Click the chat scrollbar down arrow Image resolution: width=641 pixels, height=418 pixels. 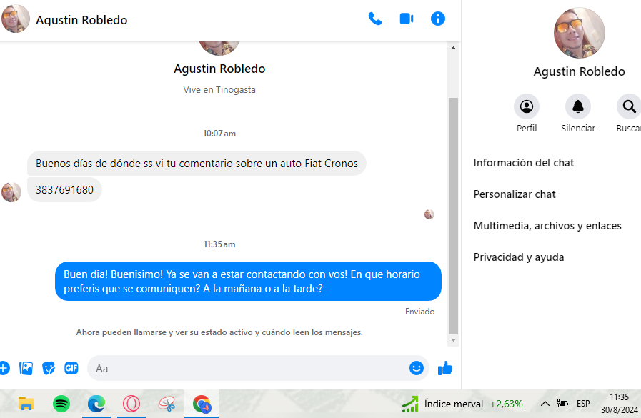453,340
